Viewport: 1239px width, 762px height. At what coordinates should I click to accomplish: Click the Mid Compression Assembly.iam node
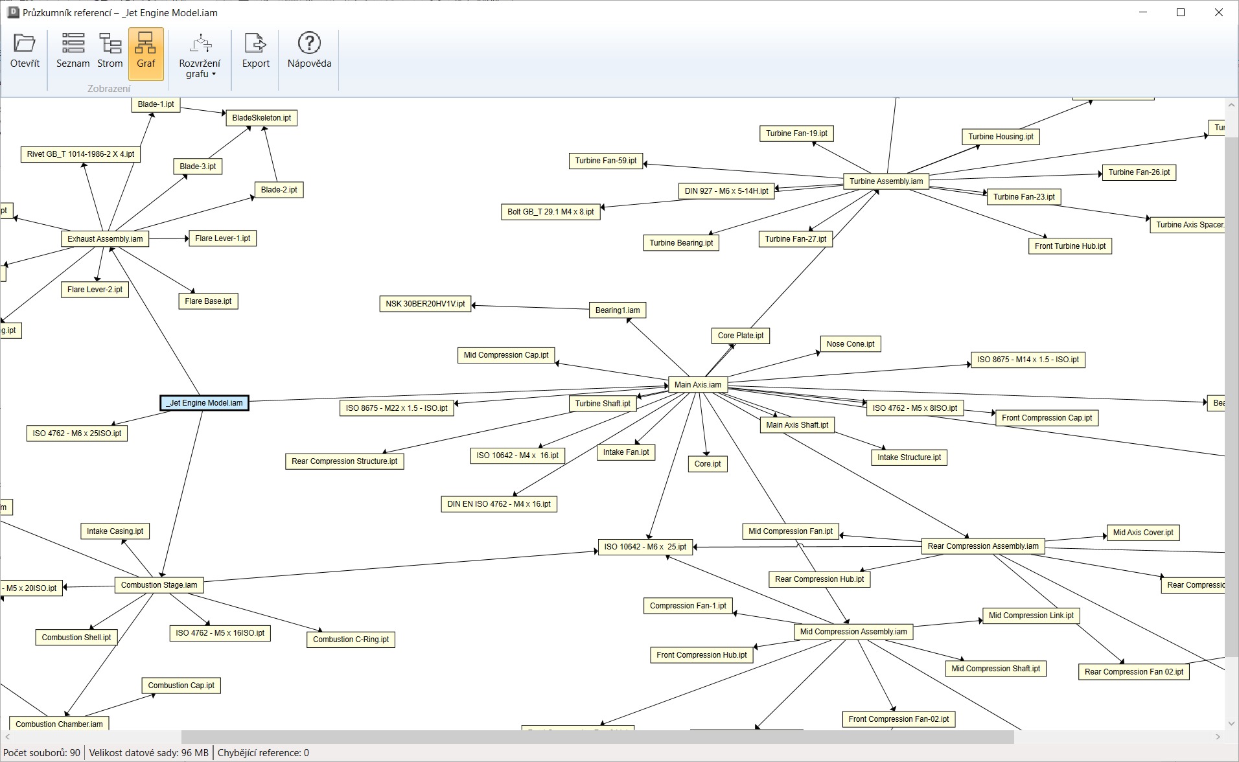[x=853, y=632]
